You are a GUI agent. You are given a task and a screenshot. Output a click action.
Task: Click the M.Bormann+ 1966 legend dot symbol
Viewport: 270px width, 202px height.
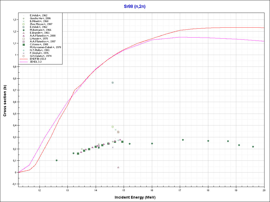click(23, 30)
